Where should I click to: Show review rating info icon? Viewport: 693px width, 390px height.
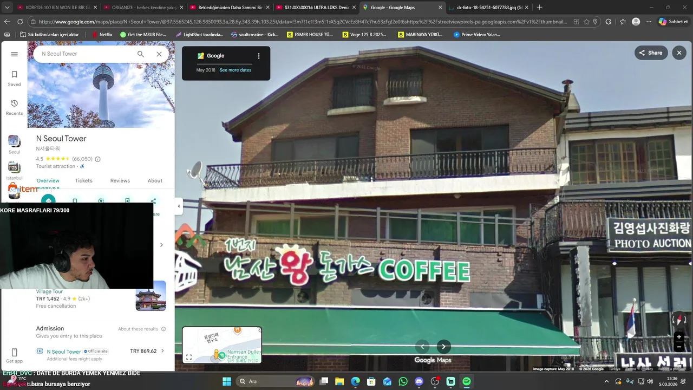[97, 159]
